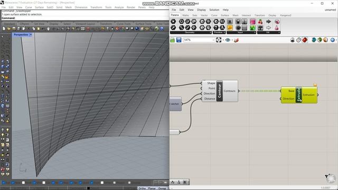
Task: Select the pink Colour Swatch input icon
Action: coord(252,21)
